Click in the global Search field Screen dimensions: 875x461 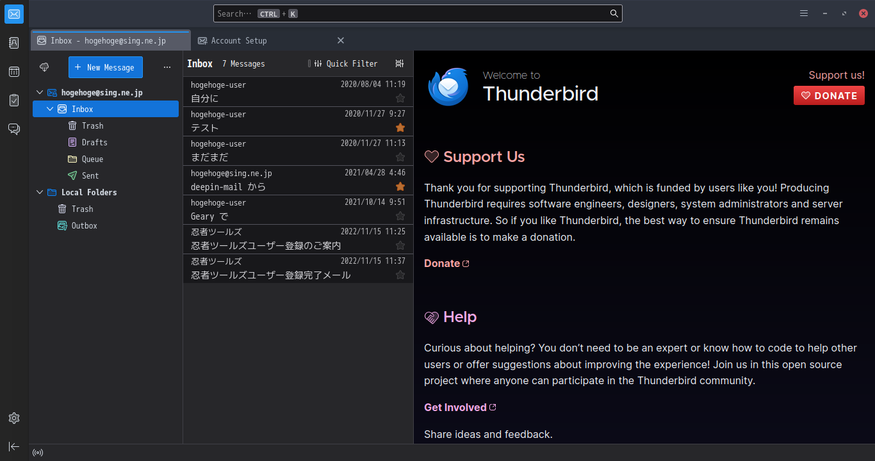click(418, 13)
